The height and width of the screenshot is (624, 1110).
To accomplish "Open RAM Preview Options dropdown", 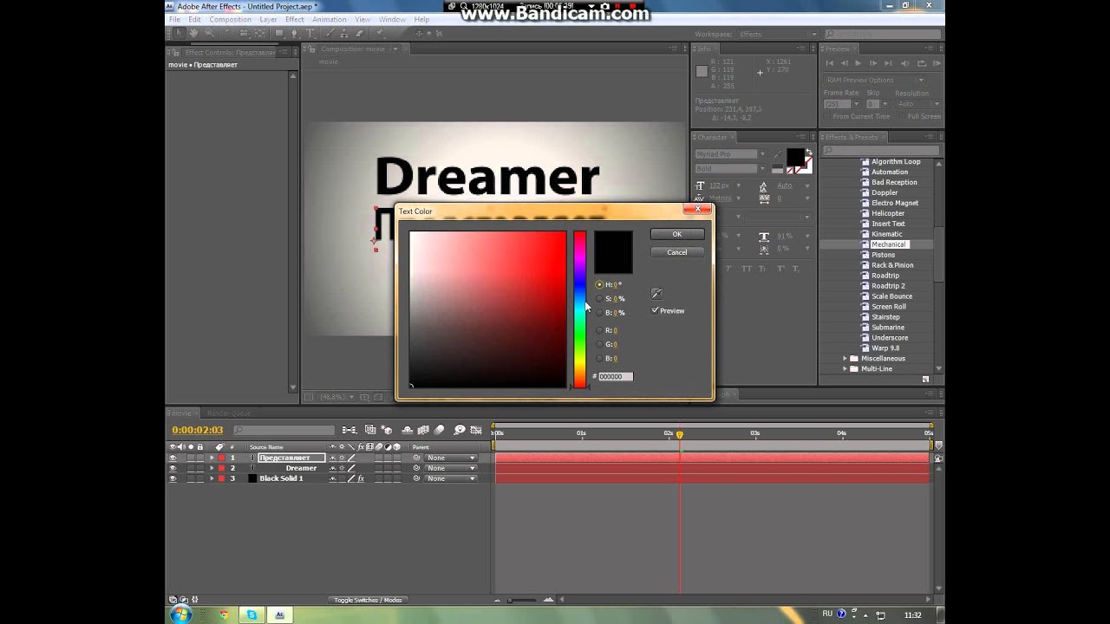I will pos(876,80).
